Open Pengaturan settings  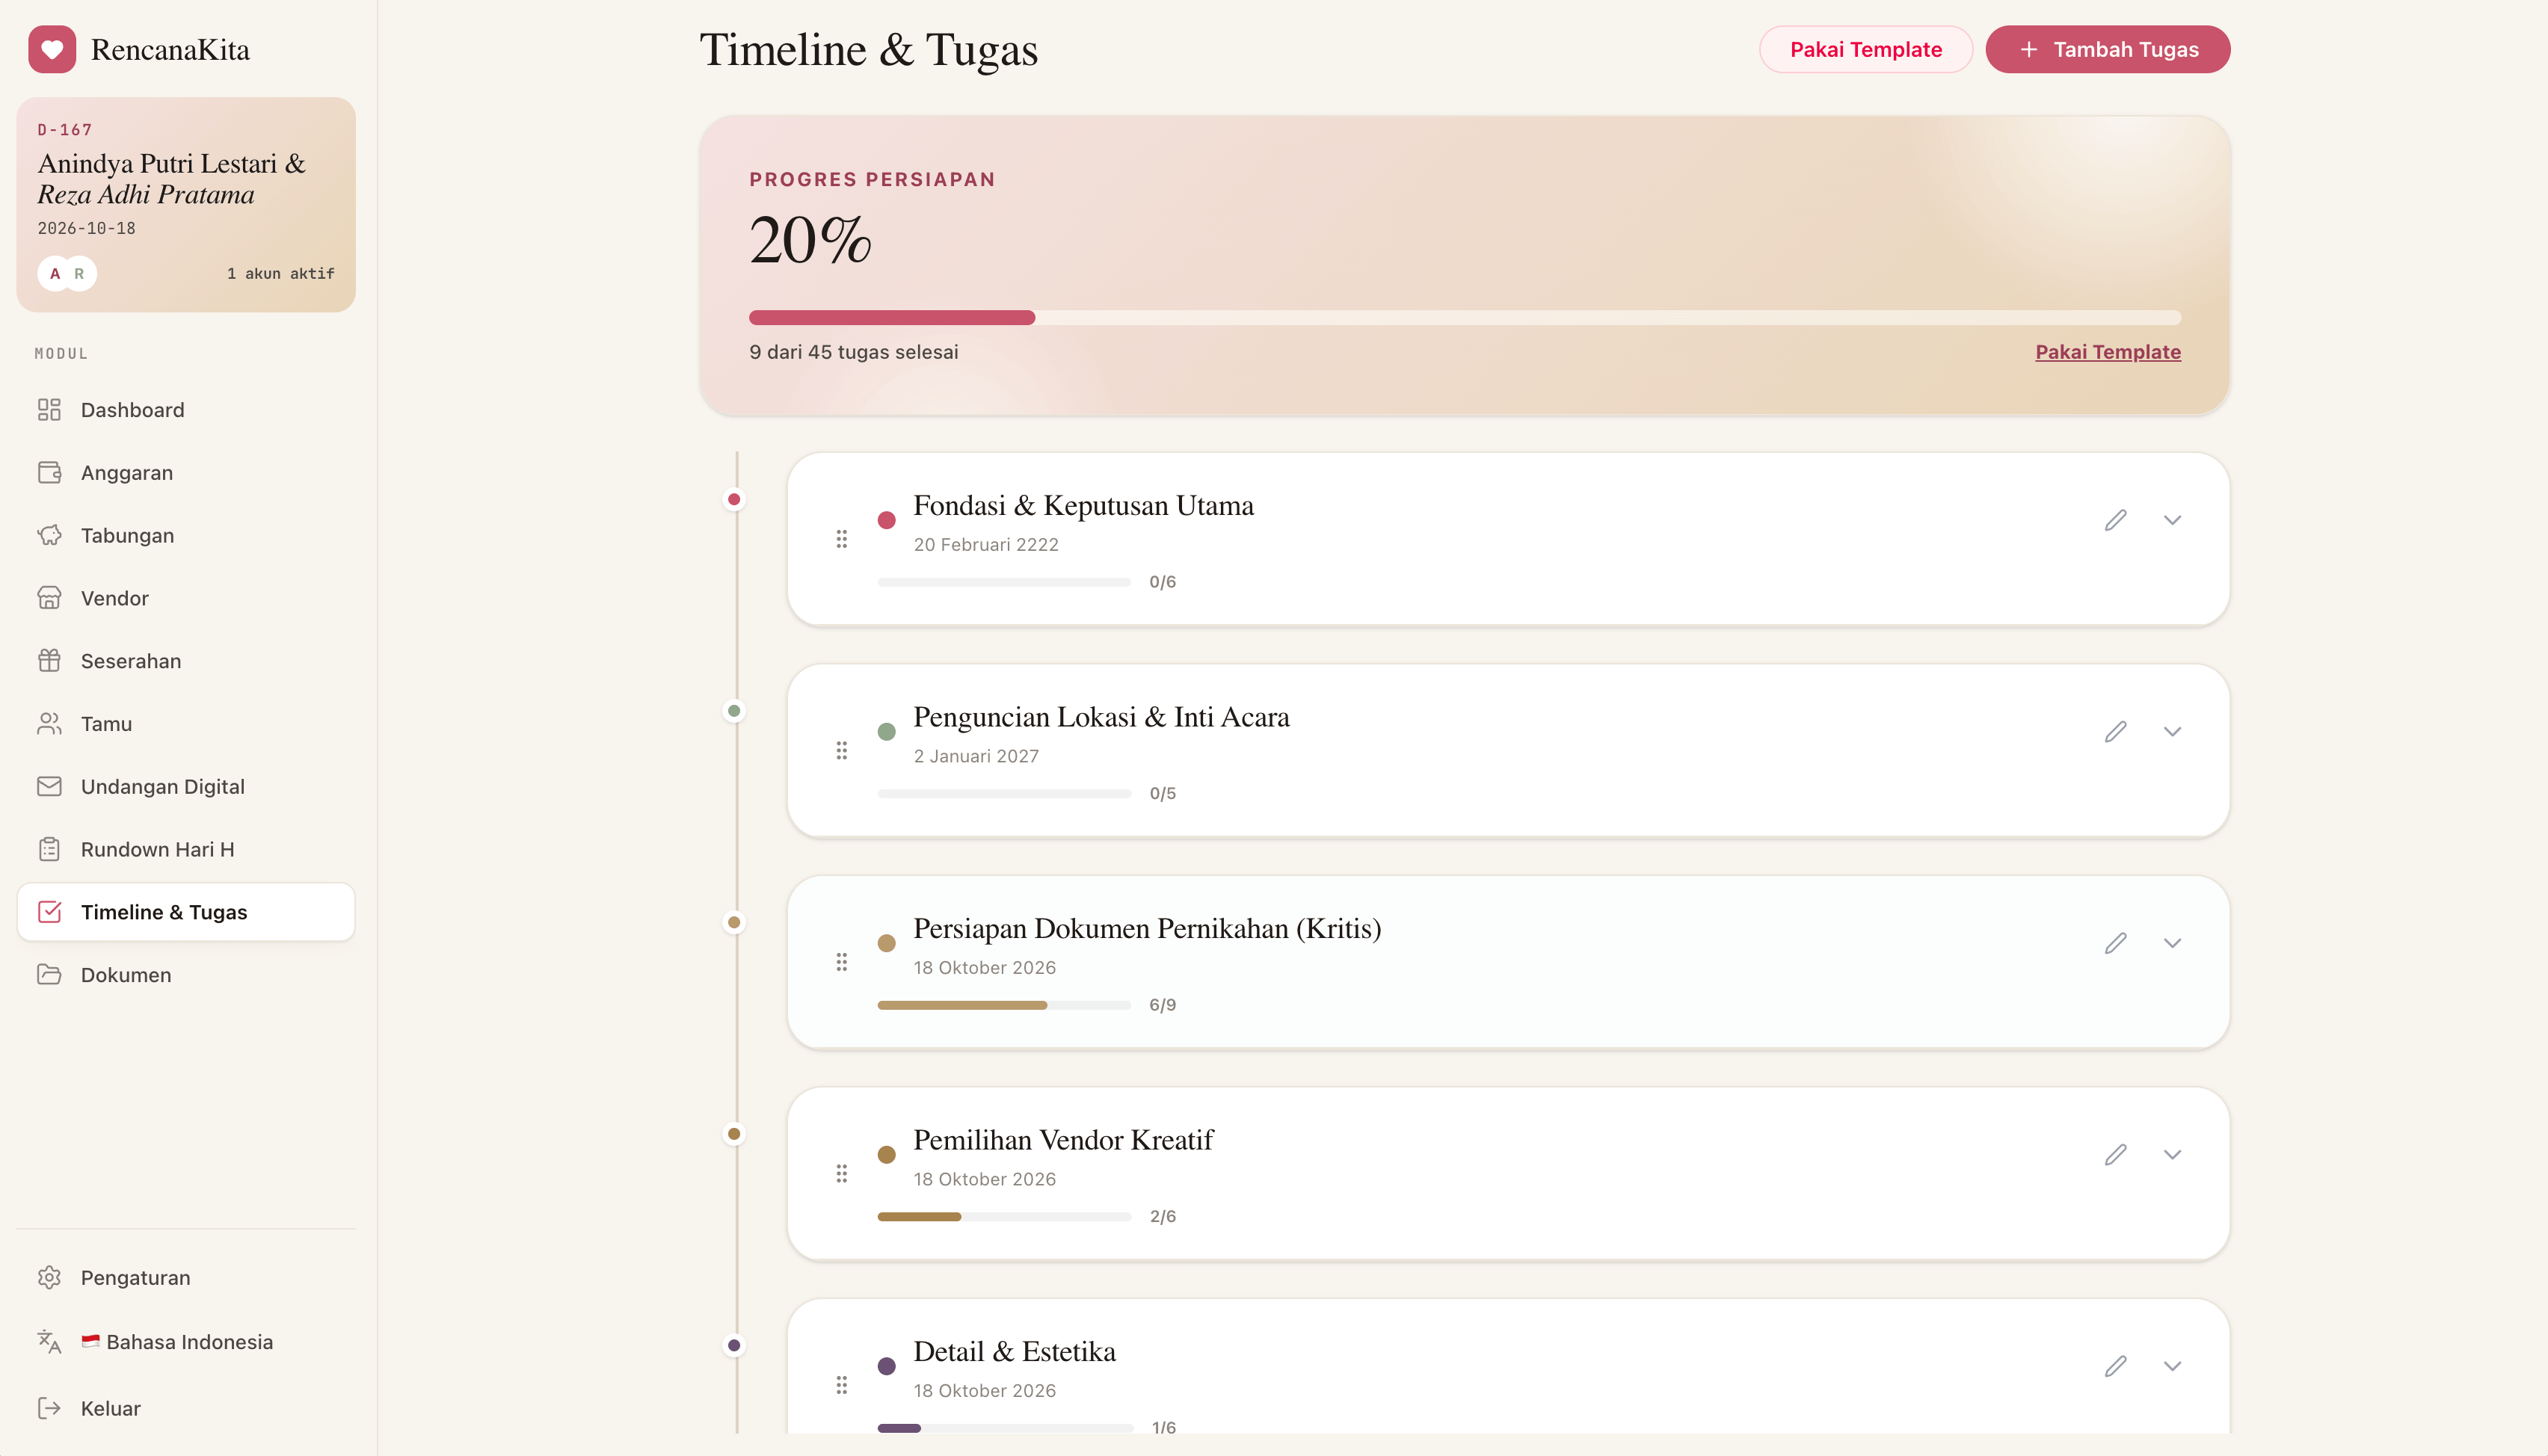pyautogui.click(x=186, y=1278)
